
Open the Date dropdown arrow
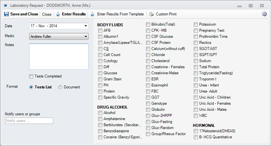pos(86,26)
